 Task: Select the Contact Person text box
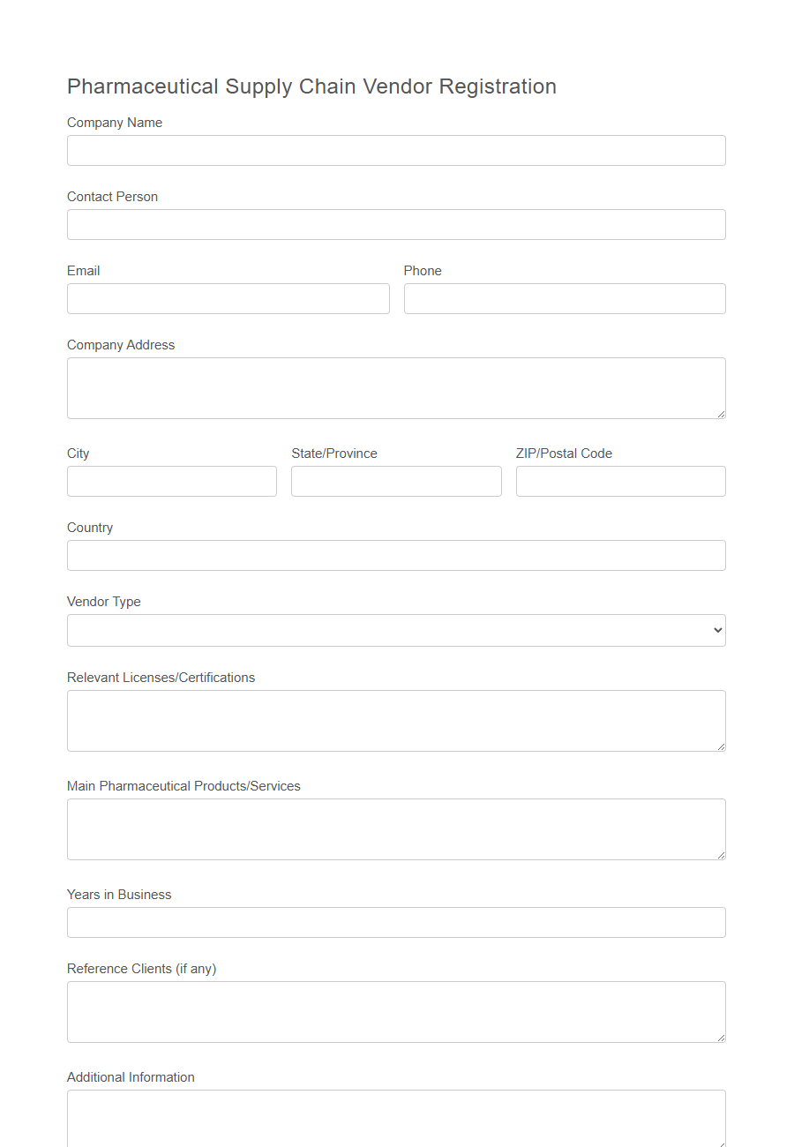[395, 224]
